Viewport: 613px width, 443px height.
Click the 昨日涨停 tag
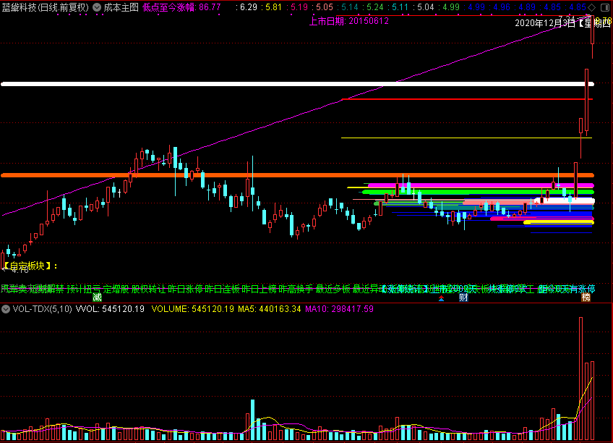coord(185,290)
